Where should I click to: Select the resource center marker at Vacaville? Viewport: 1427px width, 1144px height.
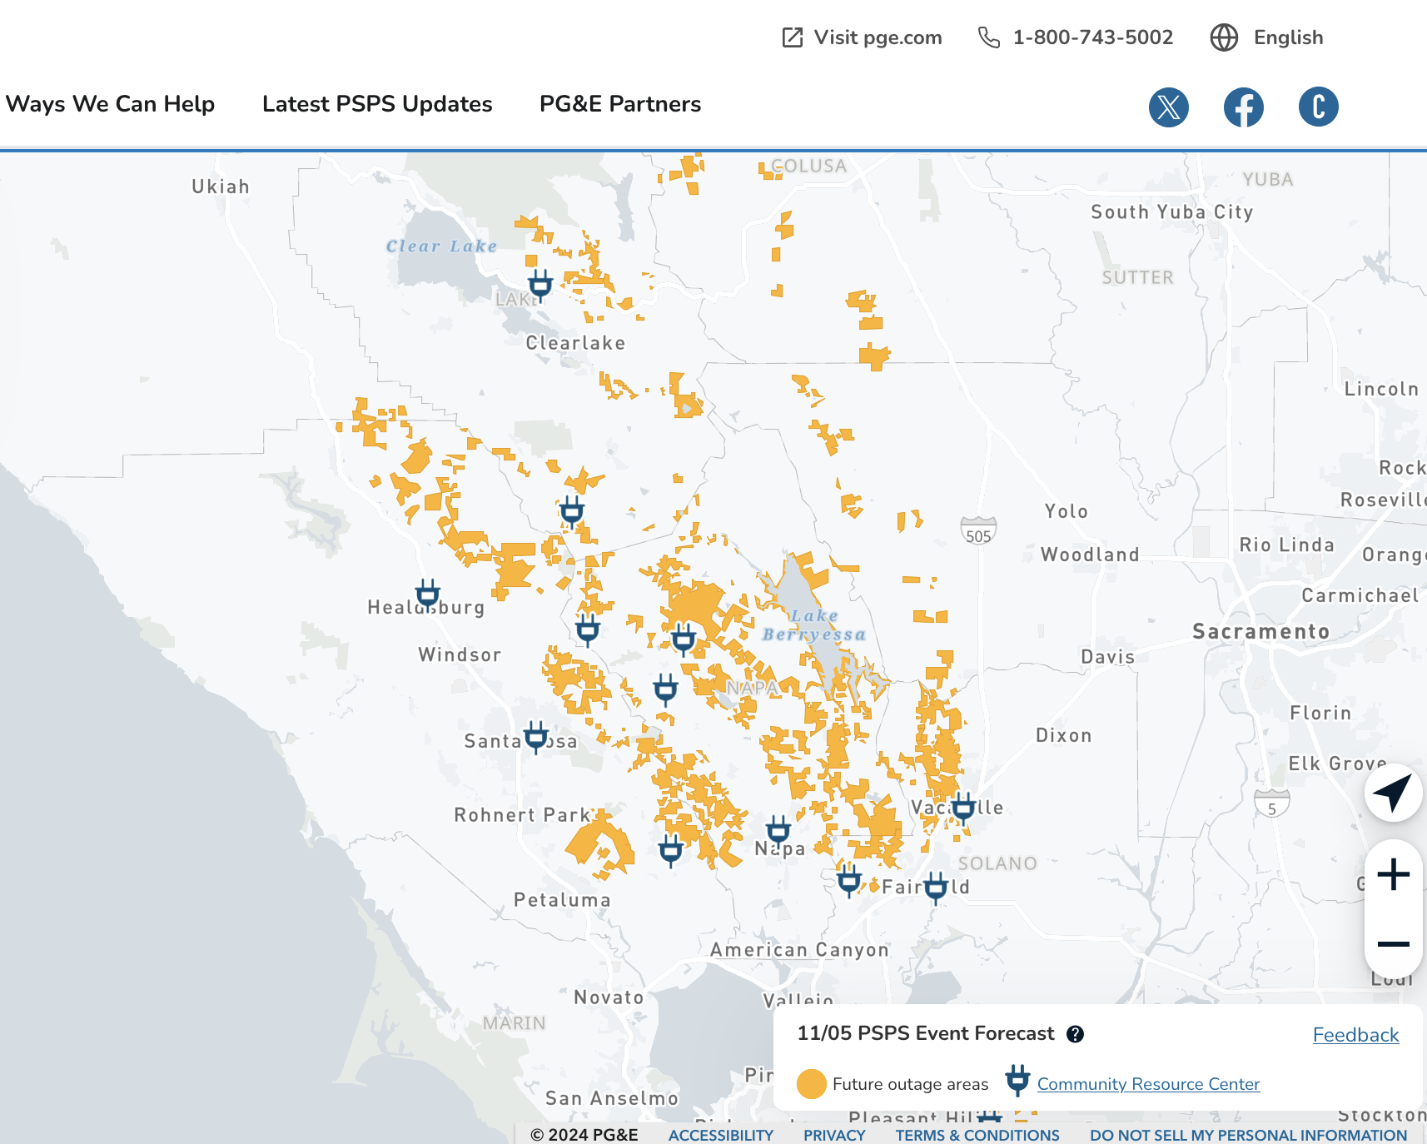[963, 807]
